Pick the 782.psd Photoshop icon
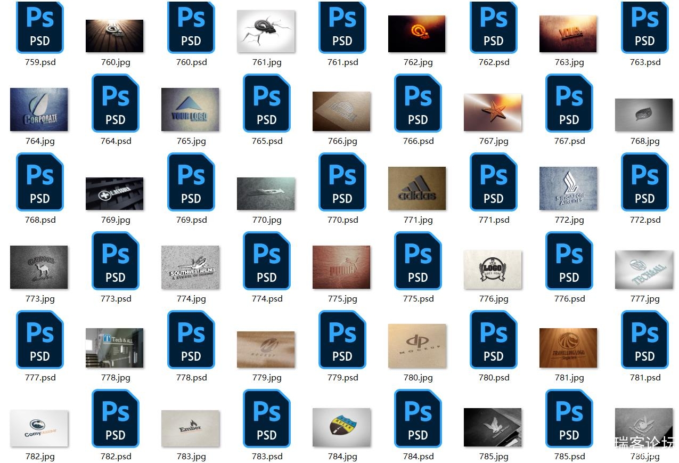 pyautogui.click(x=116, y=419)
